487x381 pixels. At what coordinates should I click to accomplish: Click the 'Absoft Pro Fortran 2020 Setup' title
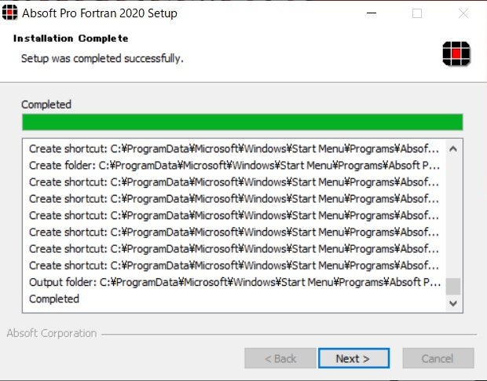[x=100, y=13]
